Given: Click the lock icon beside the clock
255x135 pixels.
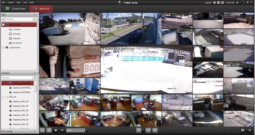Looking at the screenshot, I should click(237, 3).
